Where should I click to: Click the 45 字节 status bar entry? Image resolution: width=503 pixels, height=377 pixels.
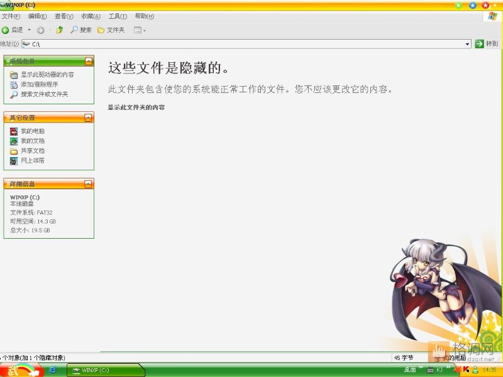point(404,358)
